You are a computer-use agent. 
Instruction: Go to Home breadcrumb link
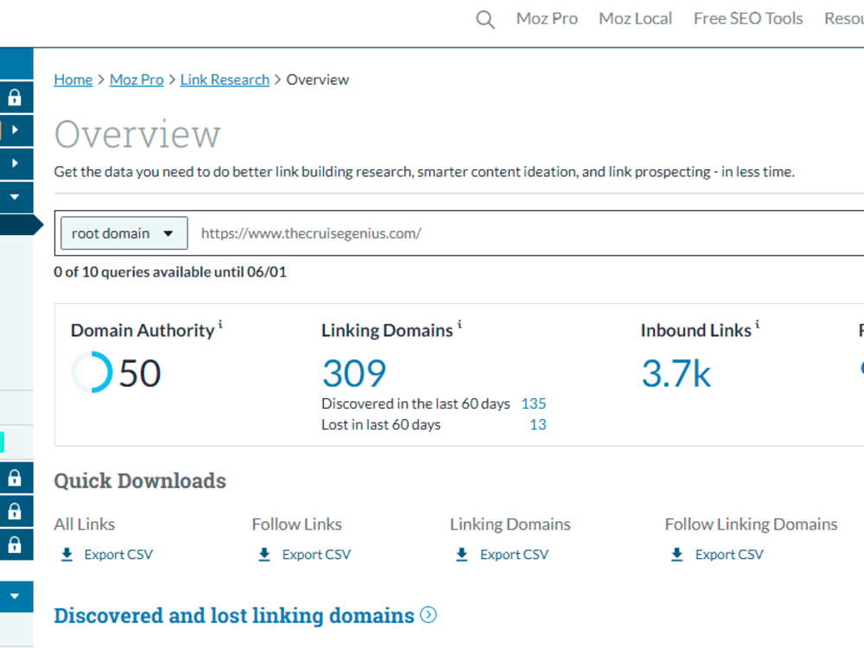pyautogui.click(x=73, y=79)
